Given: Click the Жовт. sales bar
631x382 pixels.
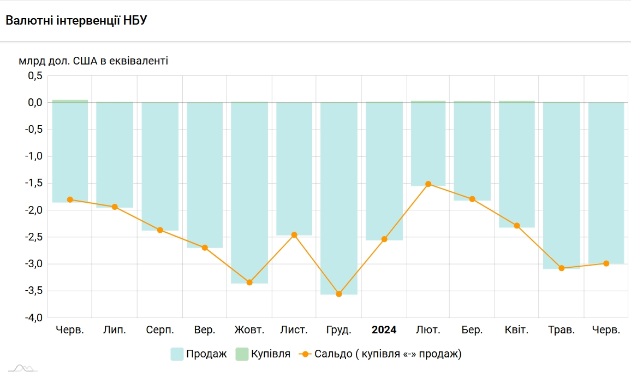Looking at the screenshot, I should (249, 193).
